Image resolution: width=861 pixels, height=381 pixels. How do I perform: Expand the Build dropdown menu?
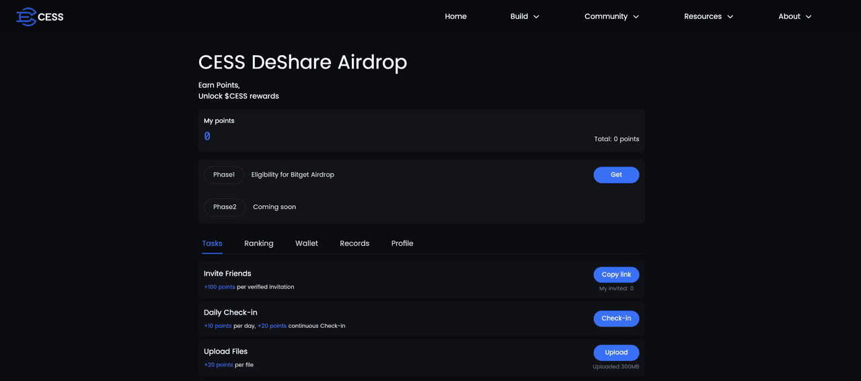525,17
